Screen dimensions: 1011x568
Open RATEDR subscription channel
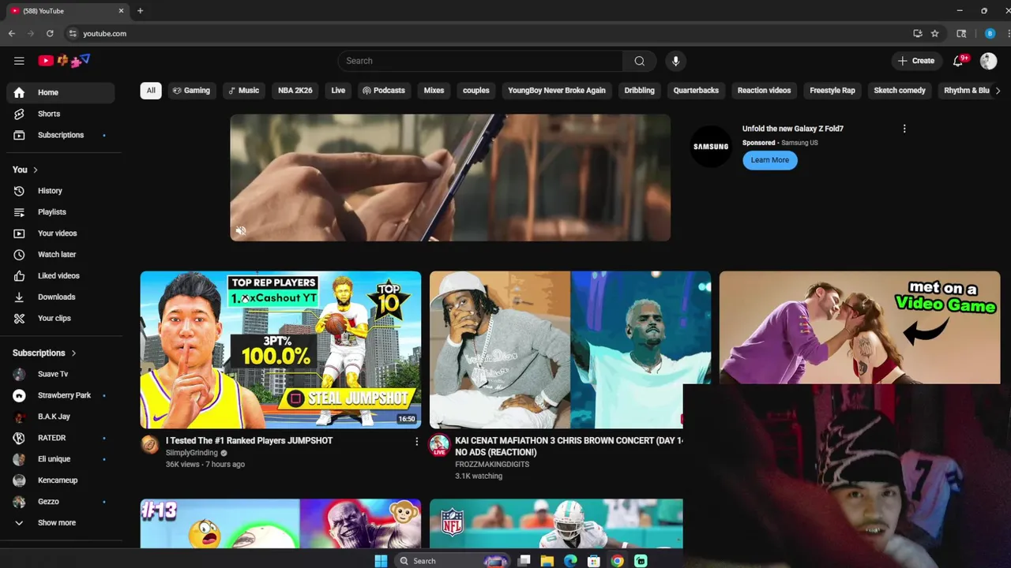pos(61,438)
